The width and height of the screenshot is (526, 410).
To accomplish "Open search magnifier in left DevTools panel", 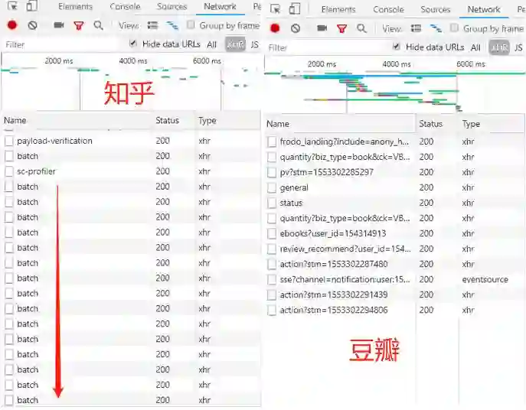I will pos(98,25).
